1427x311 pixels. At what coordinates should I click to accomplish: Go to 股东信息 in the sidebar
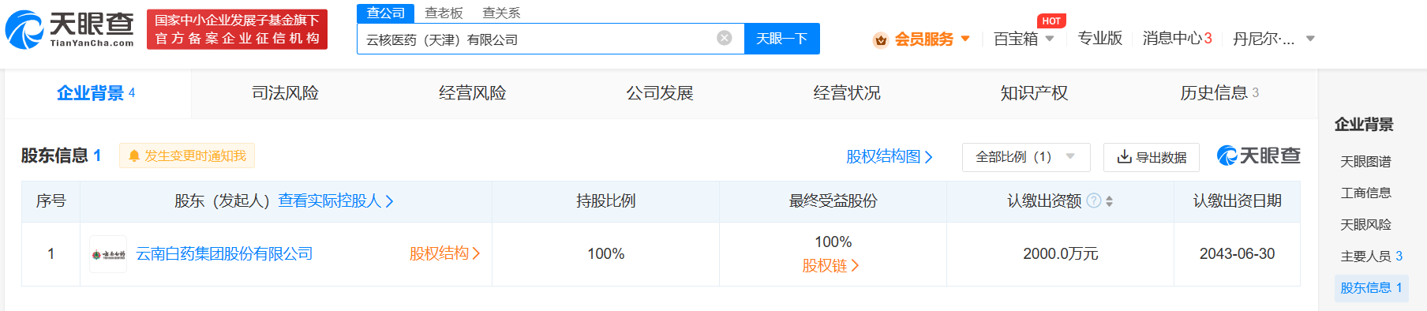coord(1371,287)
